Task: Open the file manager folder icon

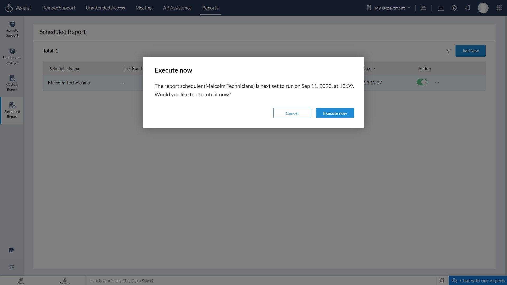Action: (x=424, y=8)
